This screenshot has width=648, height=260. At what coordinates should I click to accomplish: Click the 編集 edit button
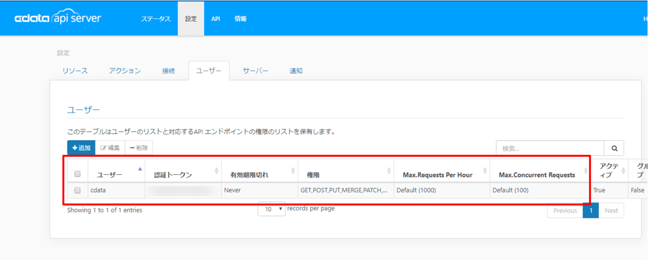point(110,148)
